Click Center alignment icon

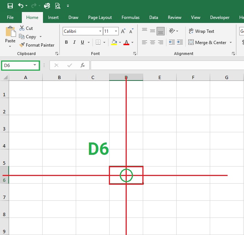pyautogui.click(x=153, y=42)
